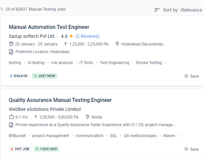This screenshot has height=159, width=204.
Task: Open Manual Automation Test Engineer job title
Action: coord(49,27)
